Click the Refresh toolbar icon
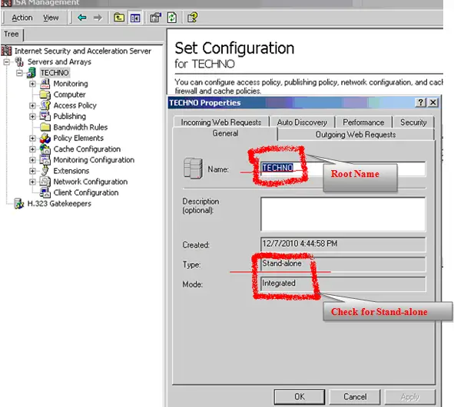The width and height of the screenshot is (454, 407). click(172, 18)
